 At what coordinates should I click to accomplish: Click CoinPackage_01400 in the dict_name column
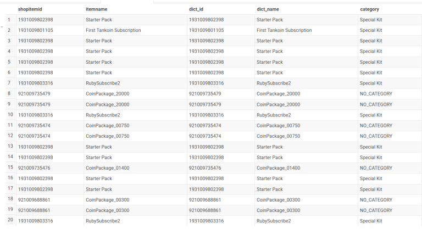point(278,168)
